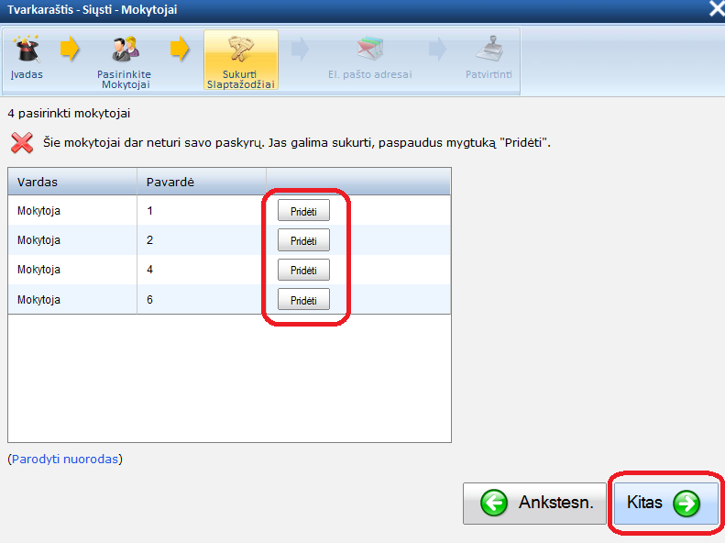Select the Mokytoja cell in surname 6 row
This screenshot has width=725, height=543.
[x=72, y=299]
